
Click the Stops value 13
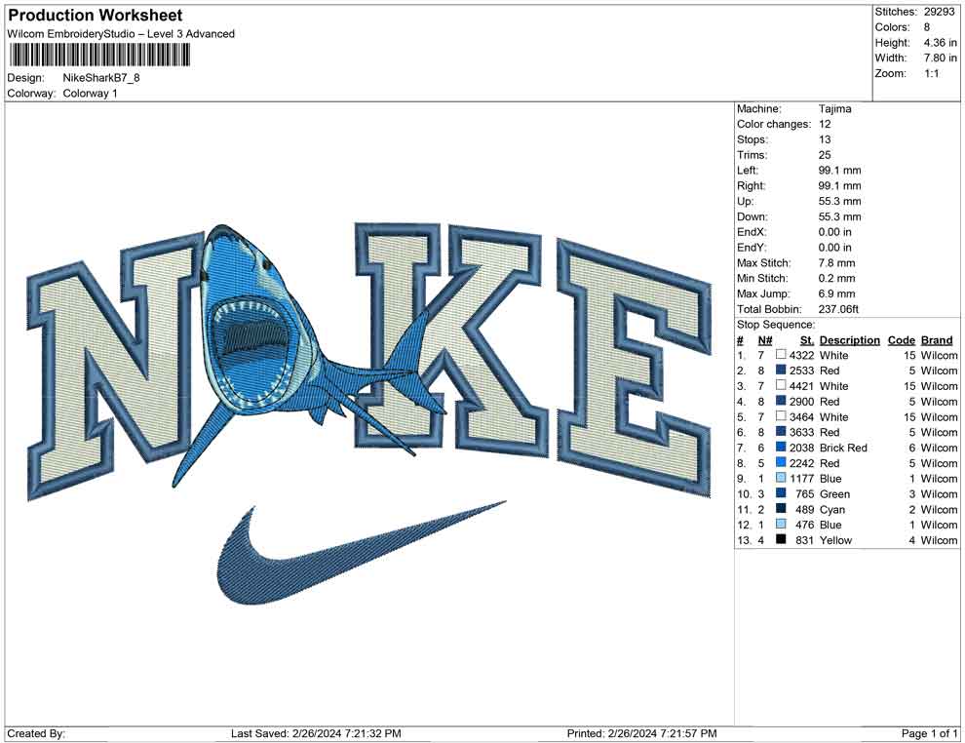tap(825, 139)
